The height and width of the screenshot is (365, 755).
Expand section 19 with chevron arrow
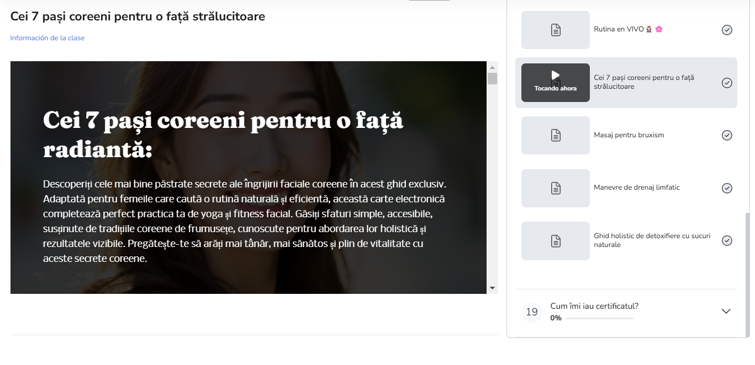click(x=726, y=312)
